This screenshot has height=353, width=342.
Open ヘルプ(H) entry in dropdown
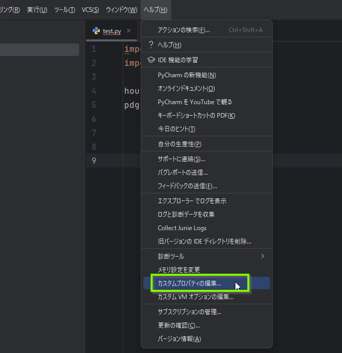click(206, 45)
